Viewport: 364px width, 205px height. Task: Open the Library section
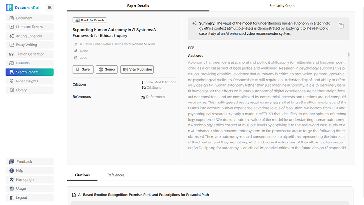[x=30, y=90]
